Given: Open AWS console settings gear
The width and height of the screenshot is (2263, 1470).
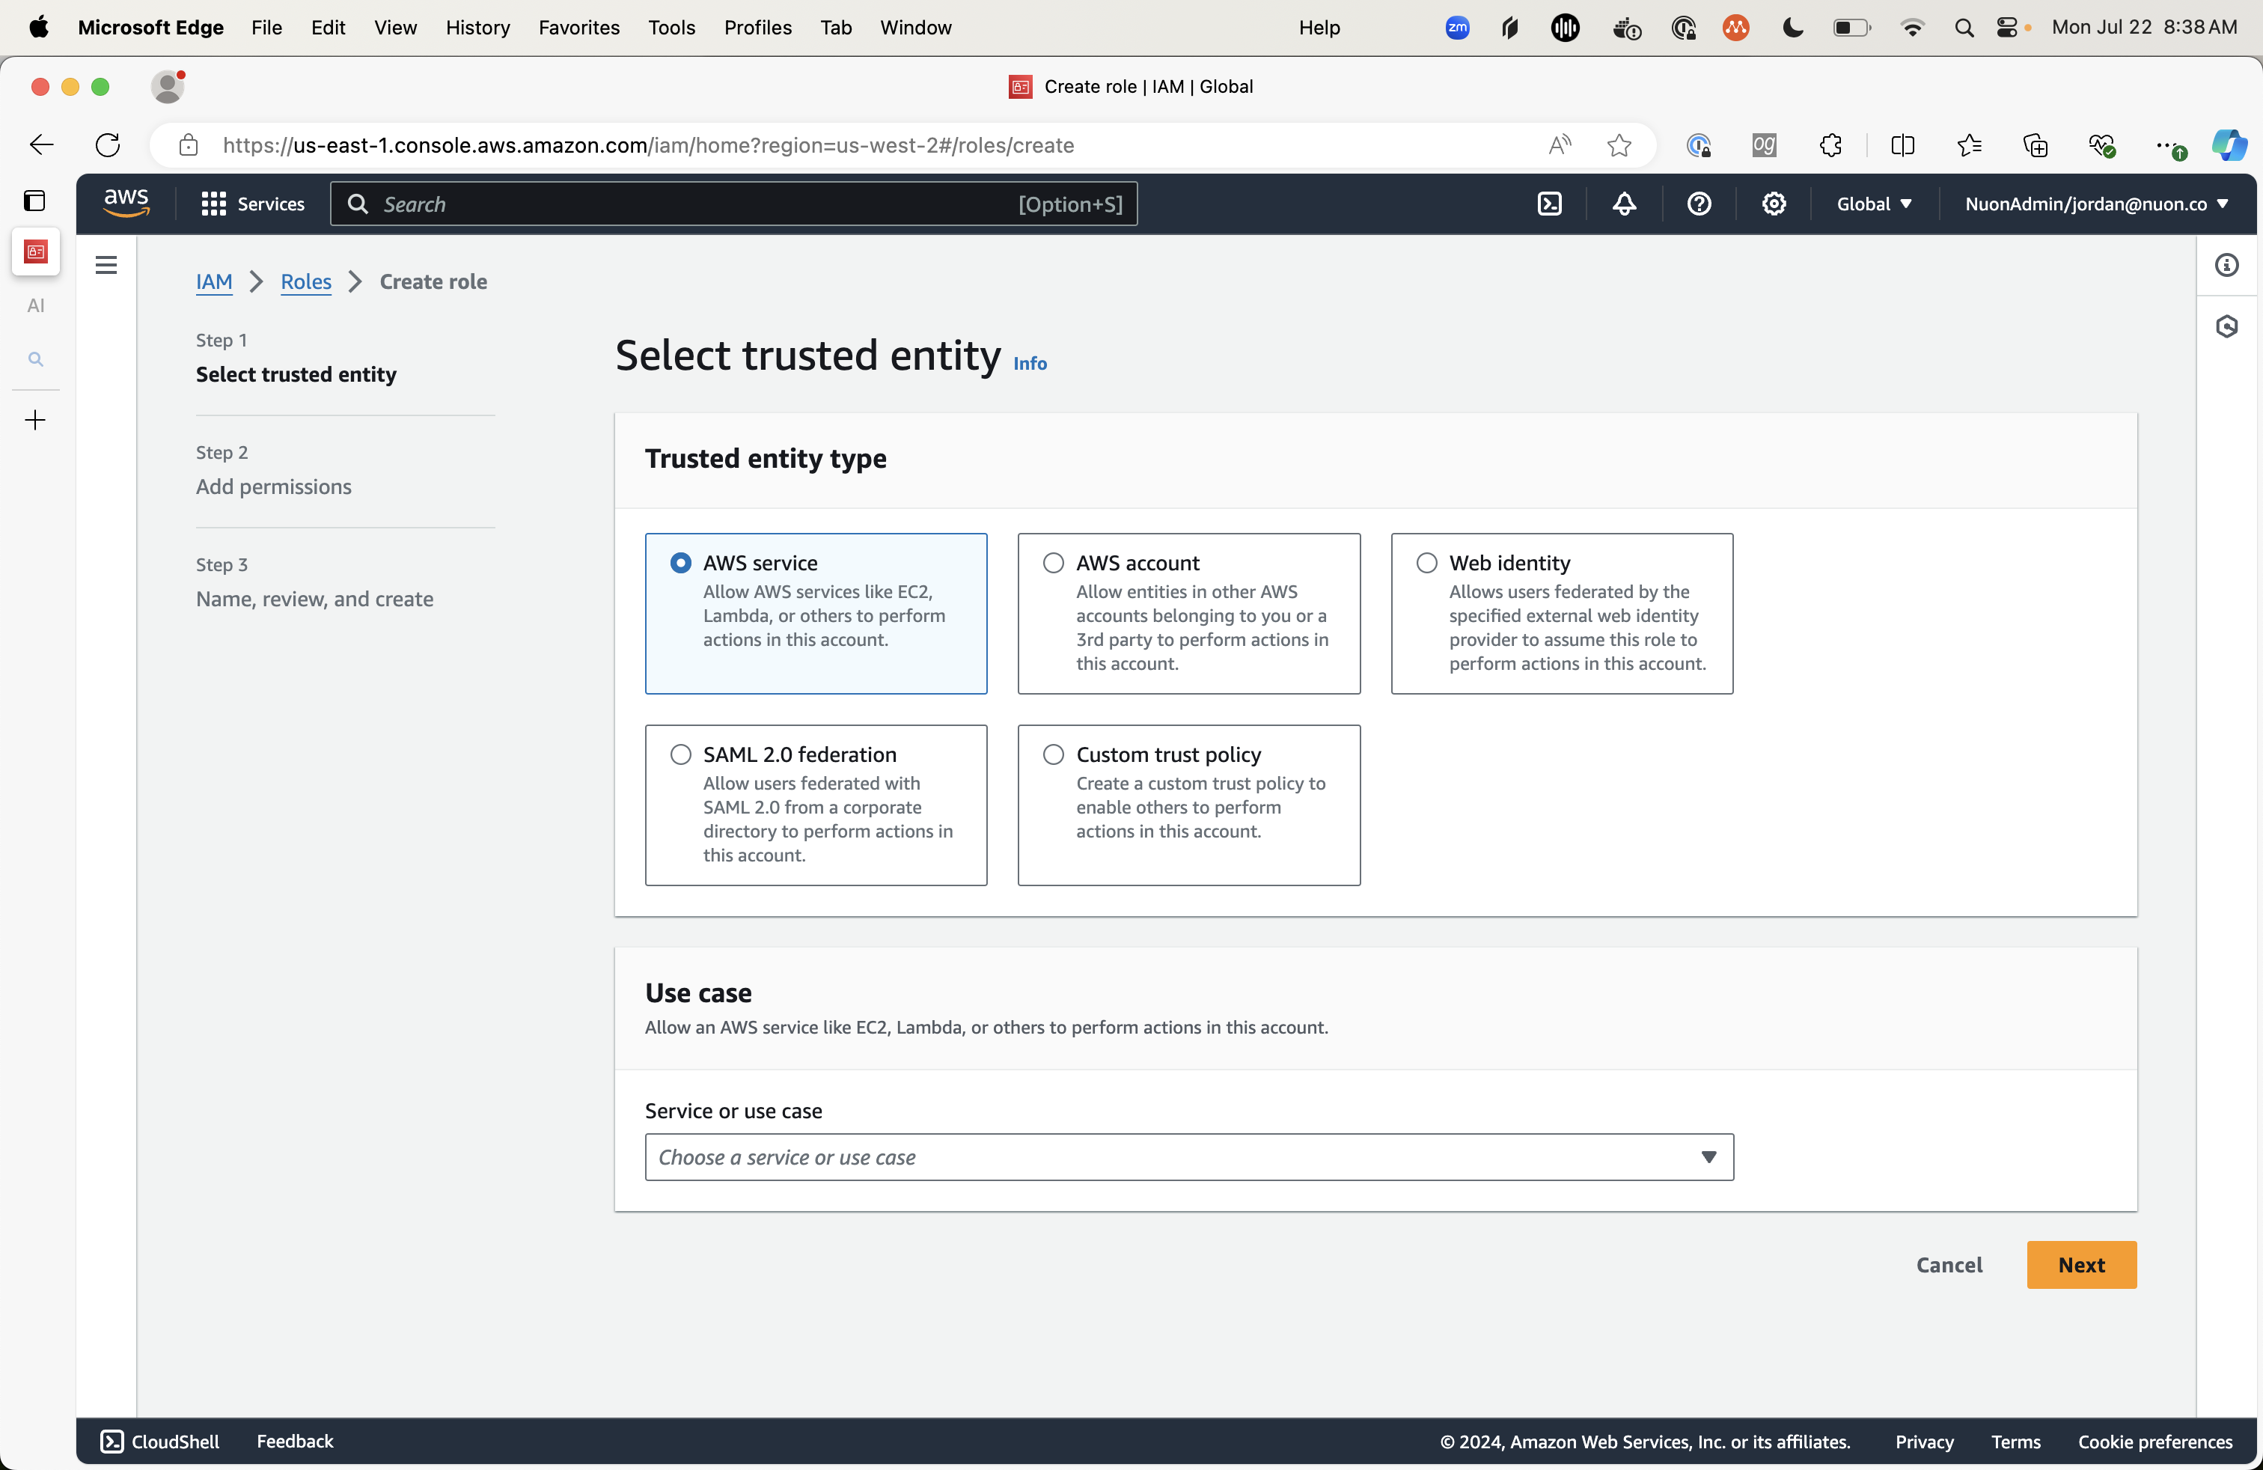Looking at the screenshot, I should pos(1774,204).
